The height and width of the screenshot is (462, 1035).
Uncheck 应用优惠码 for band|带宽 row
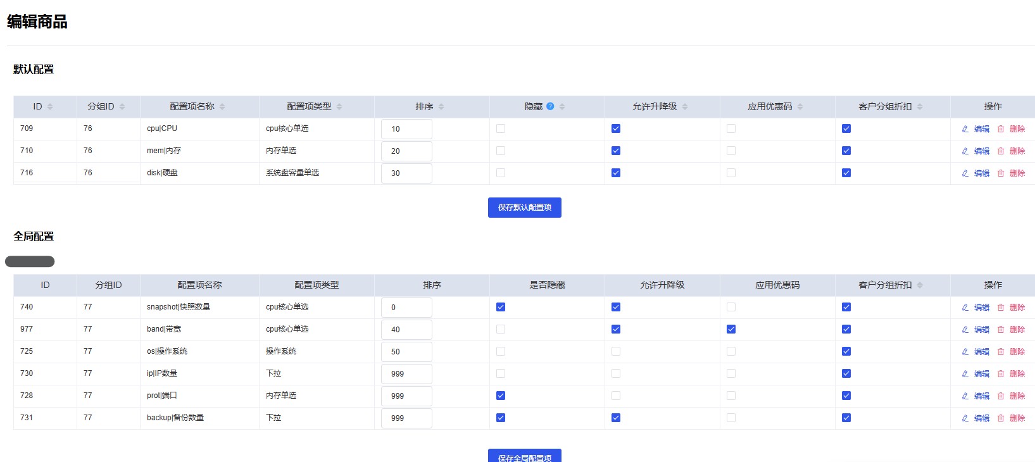point(731,329)
